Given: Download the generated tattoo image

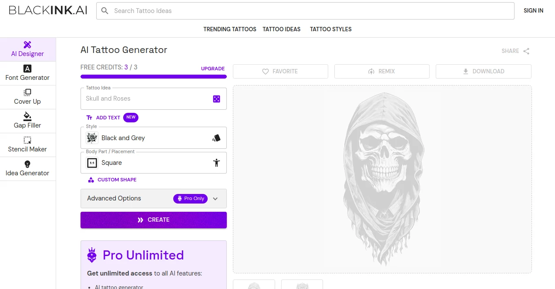Looking at the screenshot, I should [483, 72].
